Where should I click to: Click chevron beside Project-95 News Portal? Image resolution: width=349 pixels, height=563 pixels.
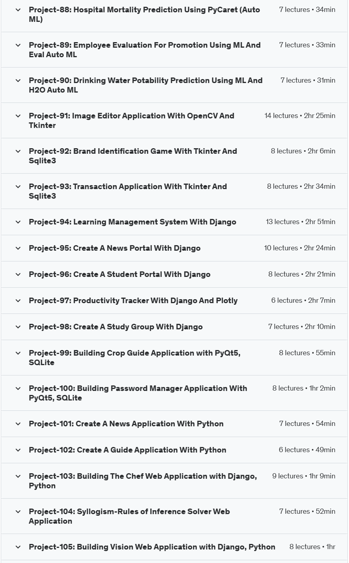click(18, 248)
